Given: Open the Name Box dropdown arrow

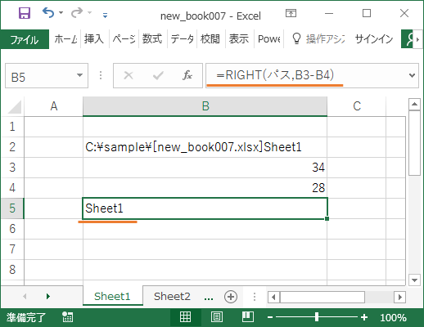Looking at the screenshot, I should click(x=79, y=75).
